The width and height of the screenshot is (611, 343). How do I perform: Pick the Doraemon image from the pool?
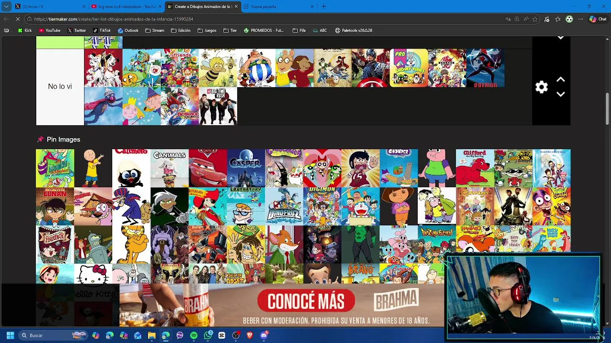(360, 206)
